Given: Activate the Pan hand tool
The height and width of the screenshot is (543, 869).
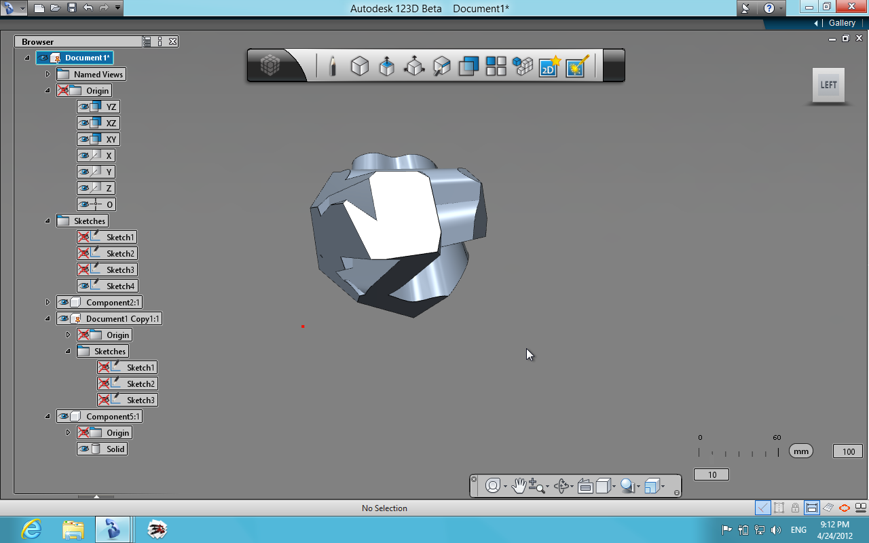Looking at the screenshot, I should point(519,485).
